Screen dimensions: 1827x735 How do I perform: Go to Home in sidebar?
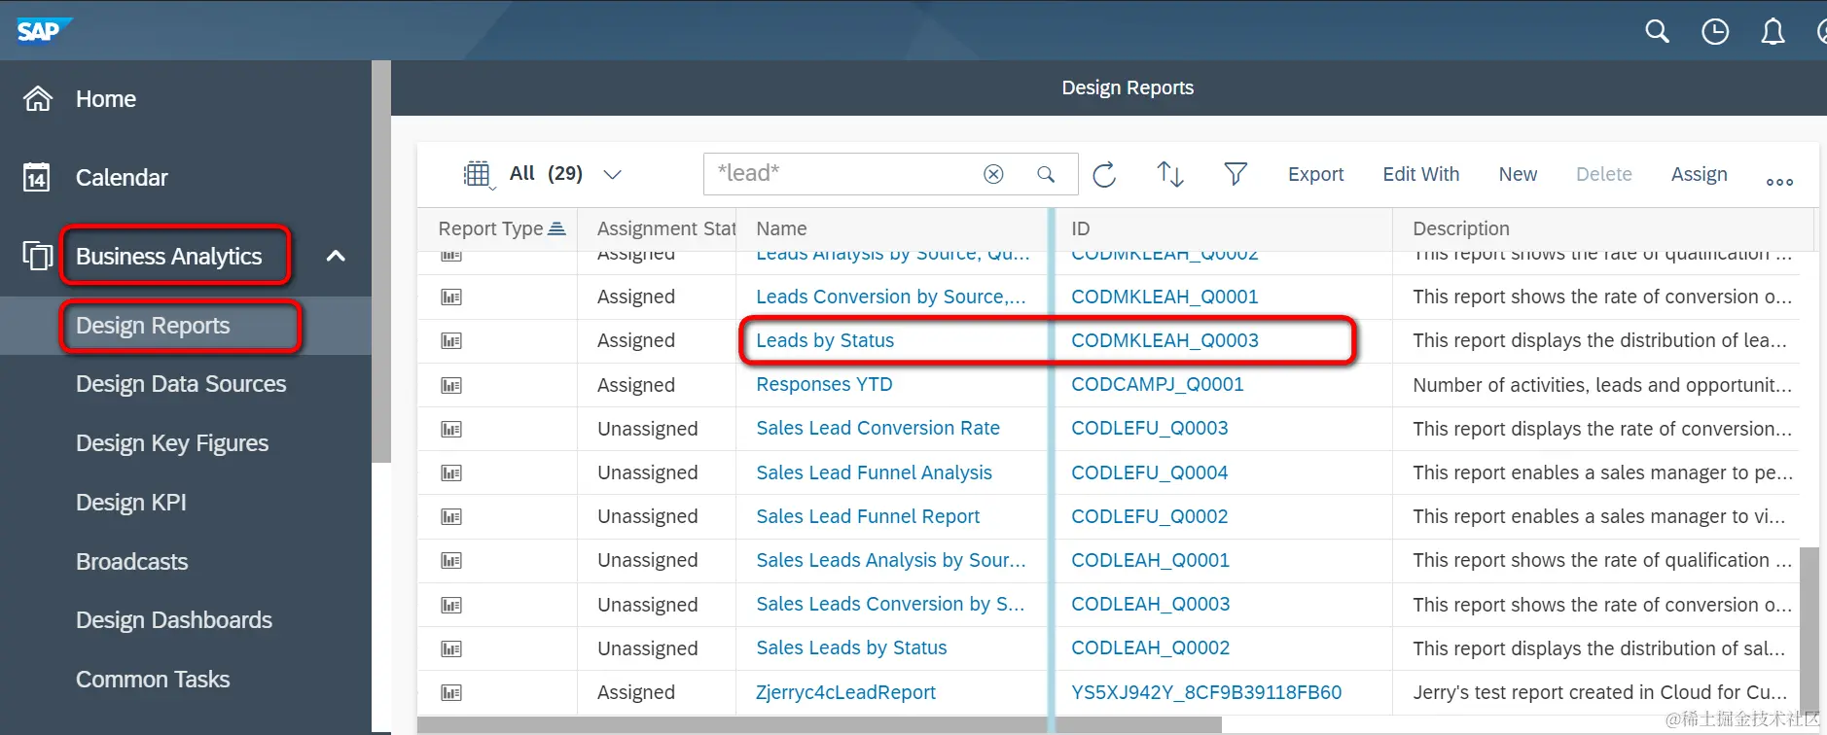point(106,98)
